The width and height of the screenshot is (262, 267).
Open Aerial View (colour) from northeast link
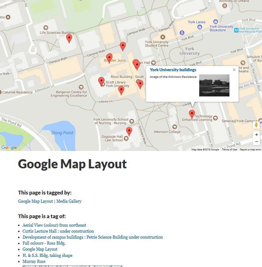[54, 225]
